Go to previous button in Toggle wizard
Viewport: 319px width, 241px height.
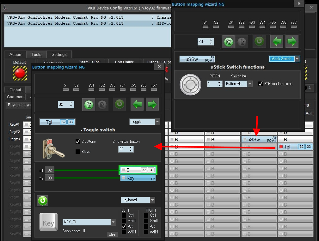[137, 104]
